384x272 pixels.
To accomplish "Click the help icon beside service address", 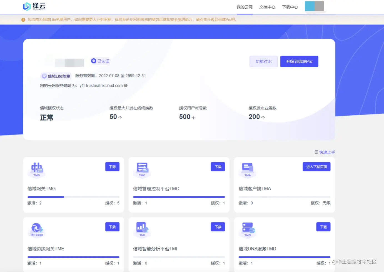I will [126, 86].
